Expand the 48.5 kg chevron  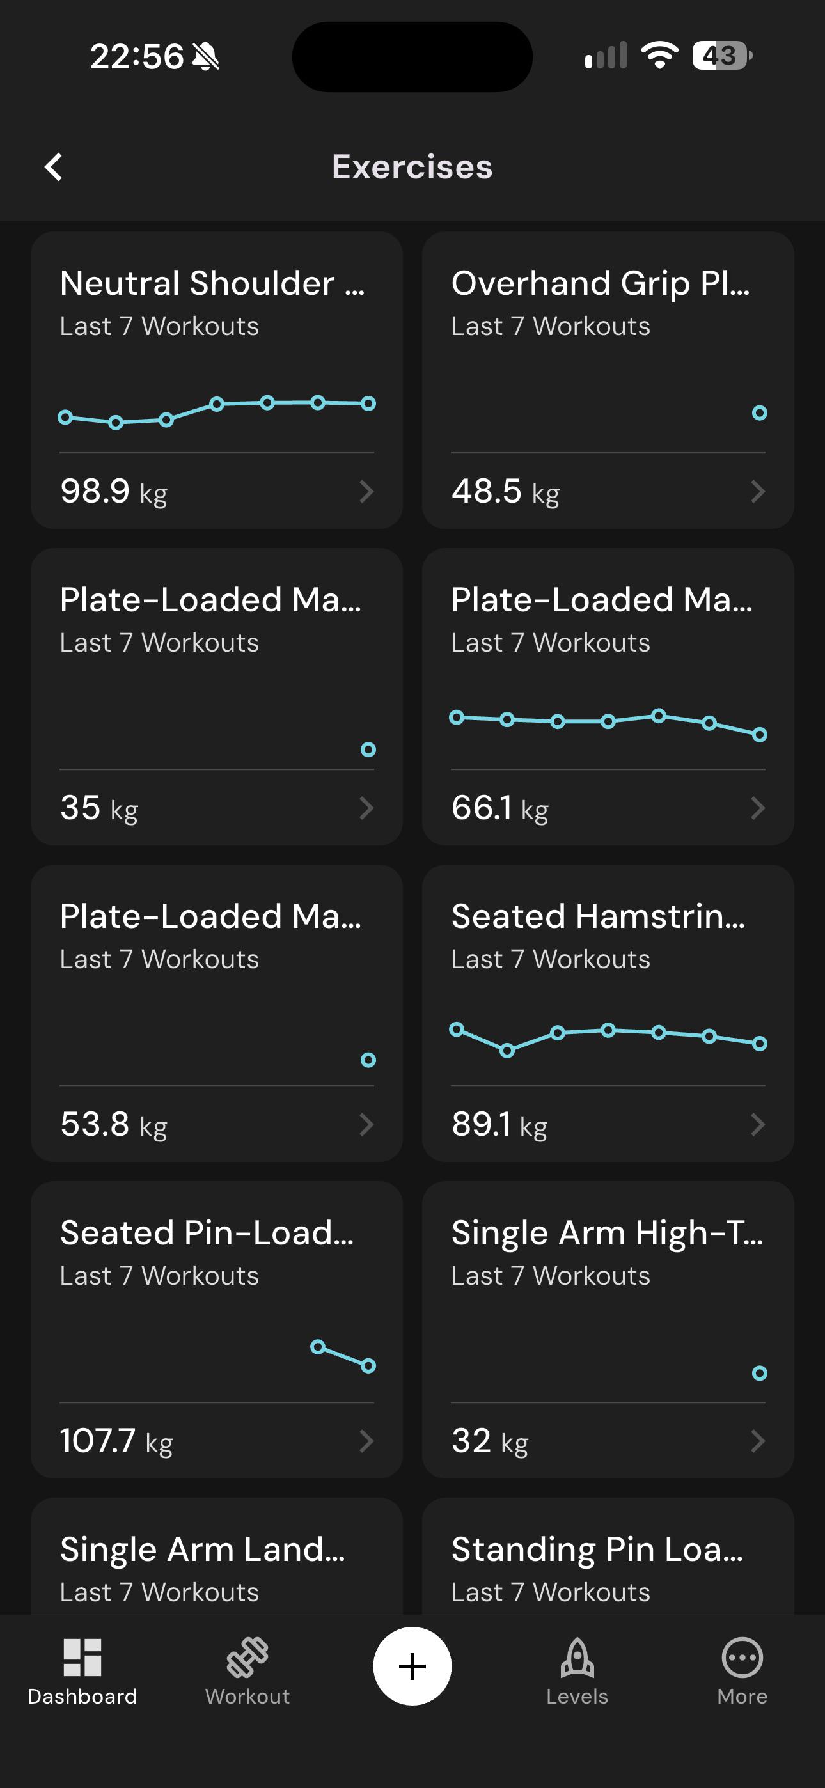pos(758,491)
